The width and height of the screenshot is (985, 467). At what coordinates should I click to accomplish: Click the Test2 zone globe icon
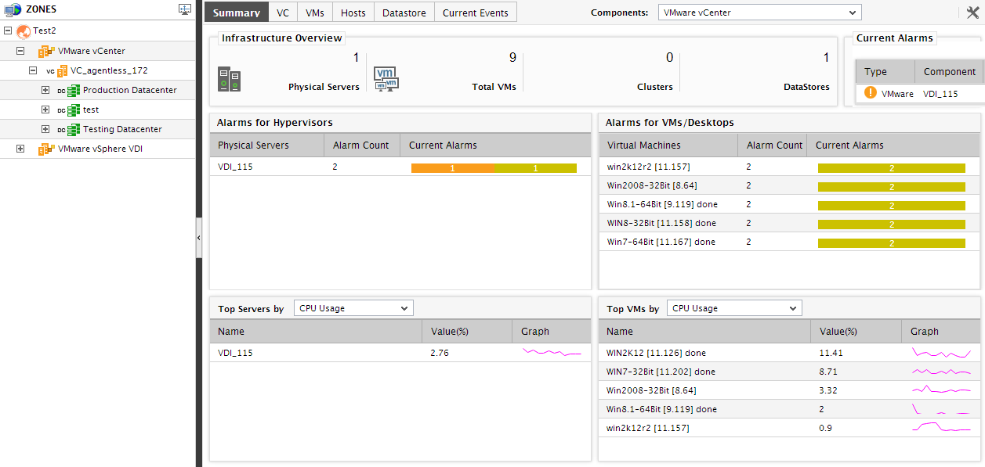(x=23, y=31)
